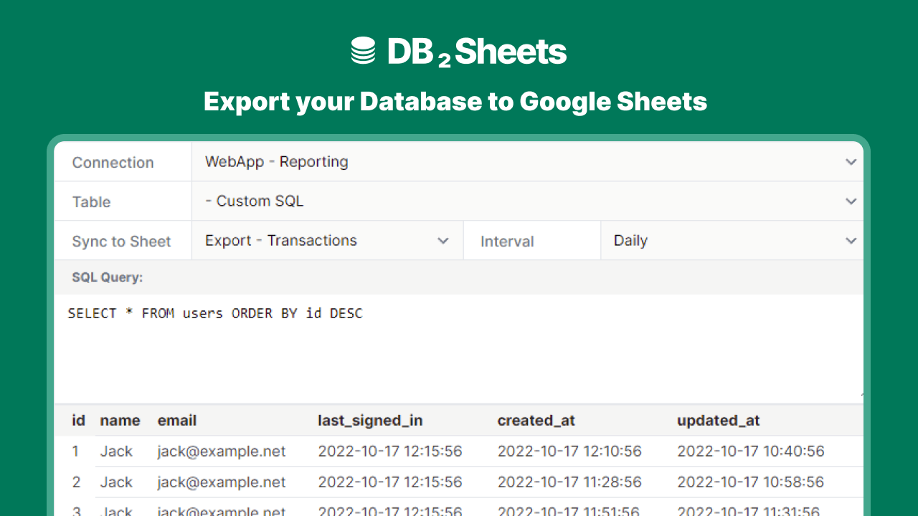Screen dimensions: 918x516
Task: Click the last_signed_in column header
Action: (370, 421)
